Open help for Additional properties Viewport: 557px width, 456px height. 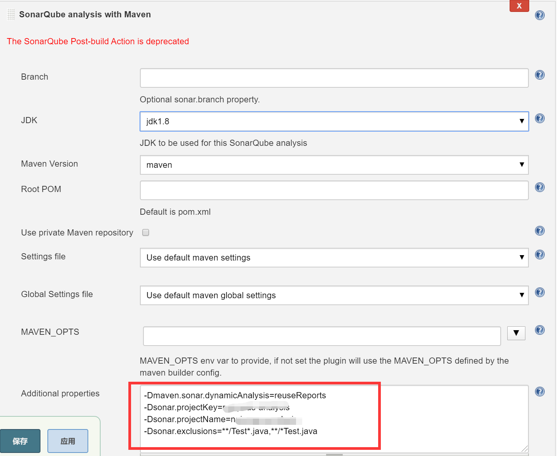(540, 391)
